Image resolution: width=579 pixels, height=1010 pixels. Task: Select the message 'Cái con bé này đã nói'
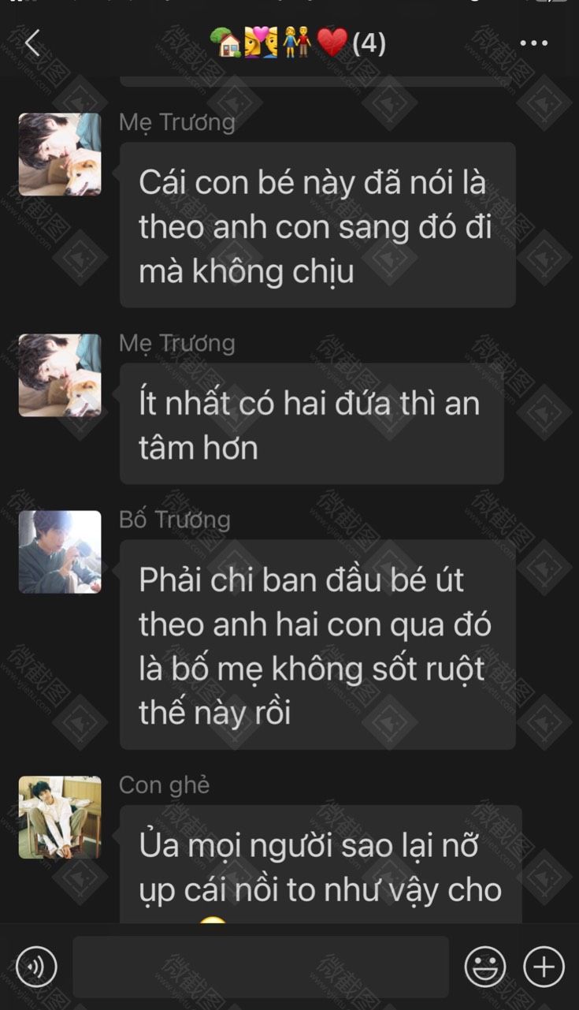pos(317,225)
